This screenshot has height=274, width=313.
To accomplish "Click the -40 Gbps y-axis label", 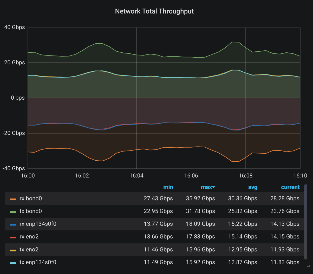I will point(14,168).
